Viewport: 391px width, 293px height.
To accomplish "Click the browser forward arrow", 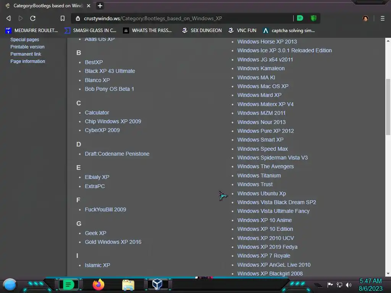I will [x=21, y=18].
